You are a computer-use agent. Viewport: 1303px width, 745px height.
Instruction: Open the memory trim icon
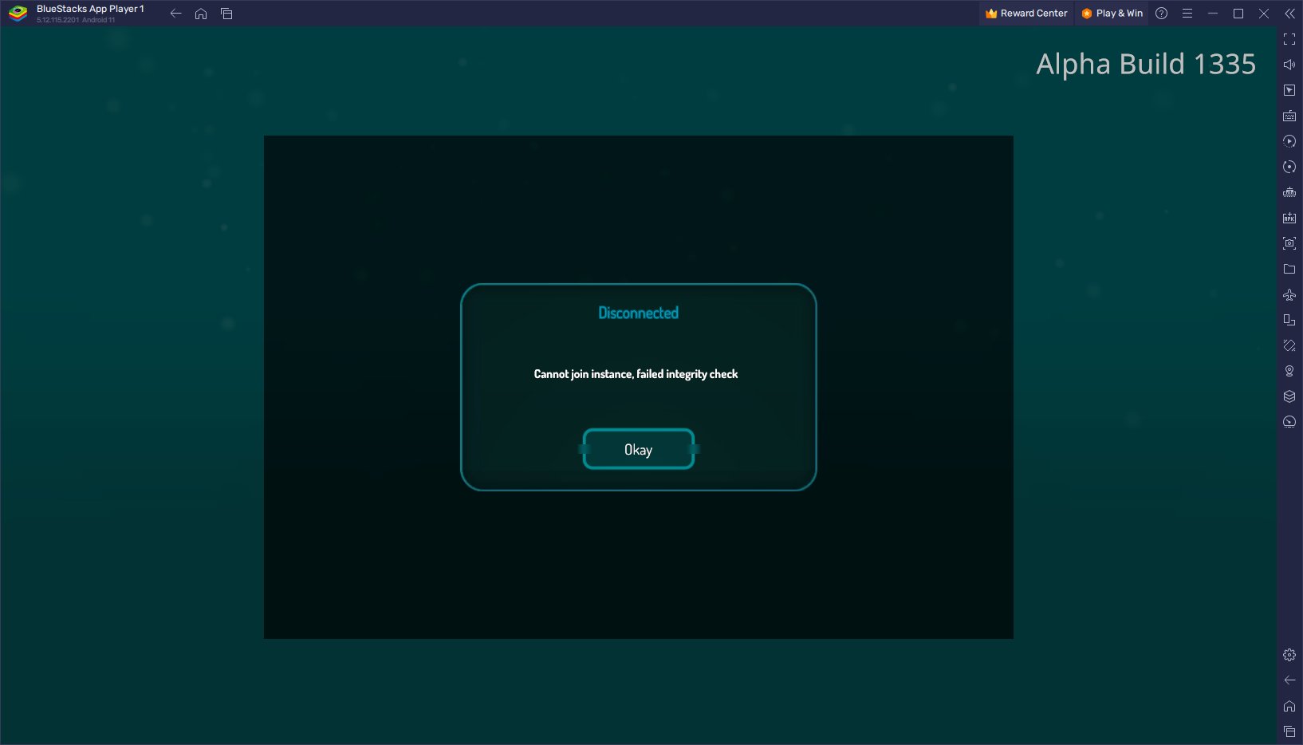(x=1289, y=192)
